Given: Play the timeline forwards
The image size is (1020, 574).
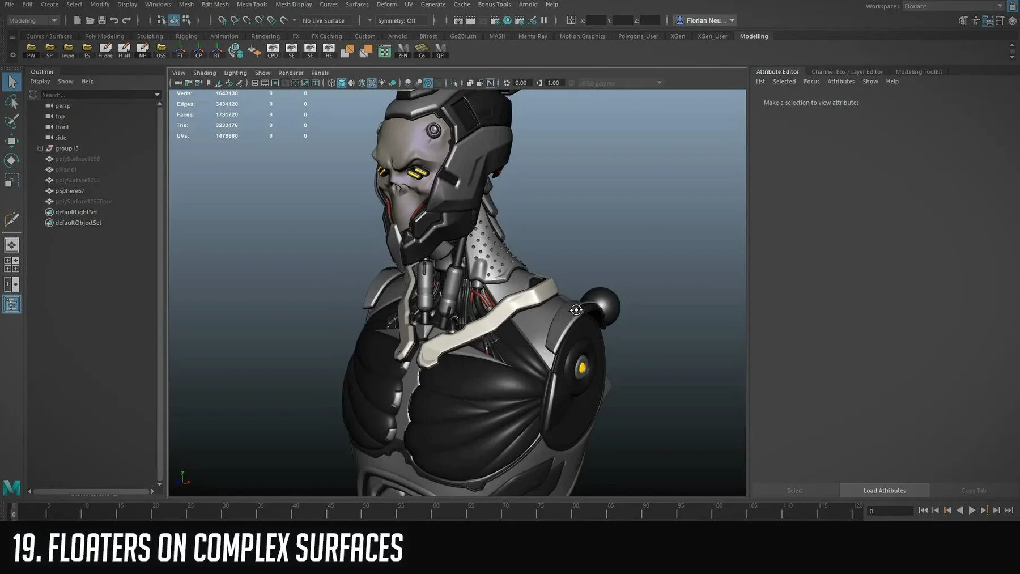Looking at the screenshot, I should click(972, 511).
